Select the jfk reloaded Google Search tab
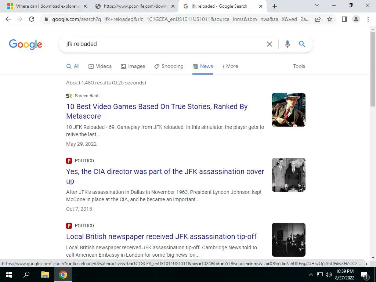Image resolution: width=376 pixels, height=282 pixels. pos(222,7)
